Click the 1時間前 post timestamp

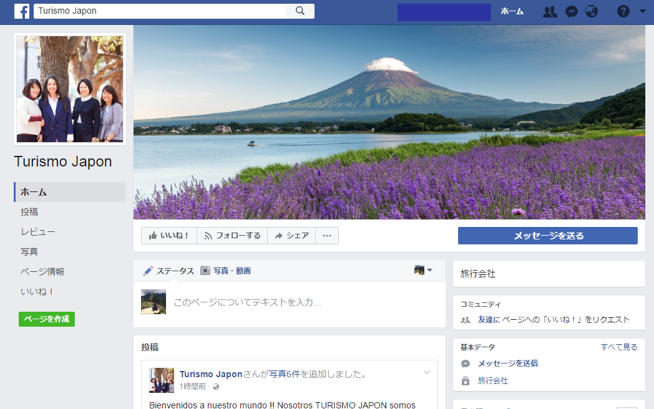(193, 387)
